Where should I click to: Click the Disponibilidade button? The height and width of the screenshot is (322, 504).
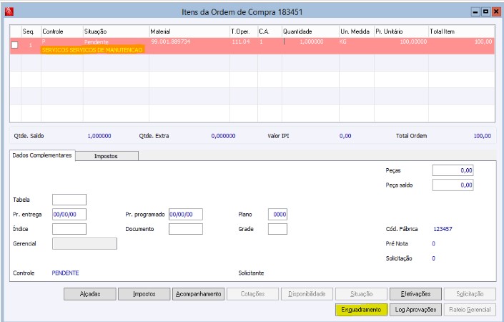307,293
